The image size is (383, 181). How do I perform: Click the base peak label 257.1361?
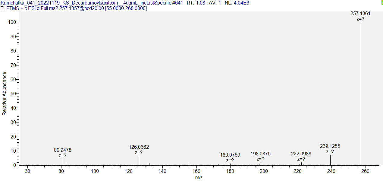pyautogui.click(x=360, y=14)
